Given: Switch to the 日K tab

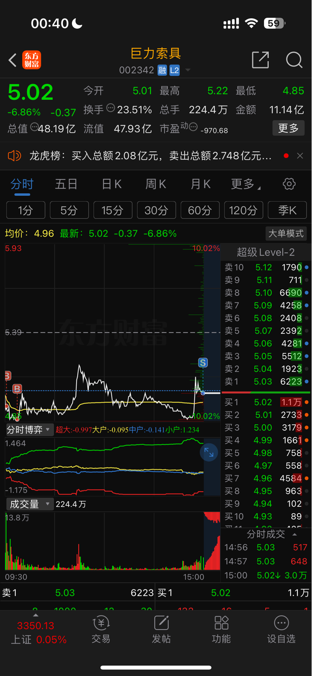Looking at the screenshot, I should coord(111,184).
